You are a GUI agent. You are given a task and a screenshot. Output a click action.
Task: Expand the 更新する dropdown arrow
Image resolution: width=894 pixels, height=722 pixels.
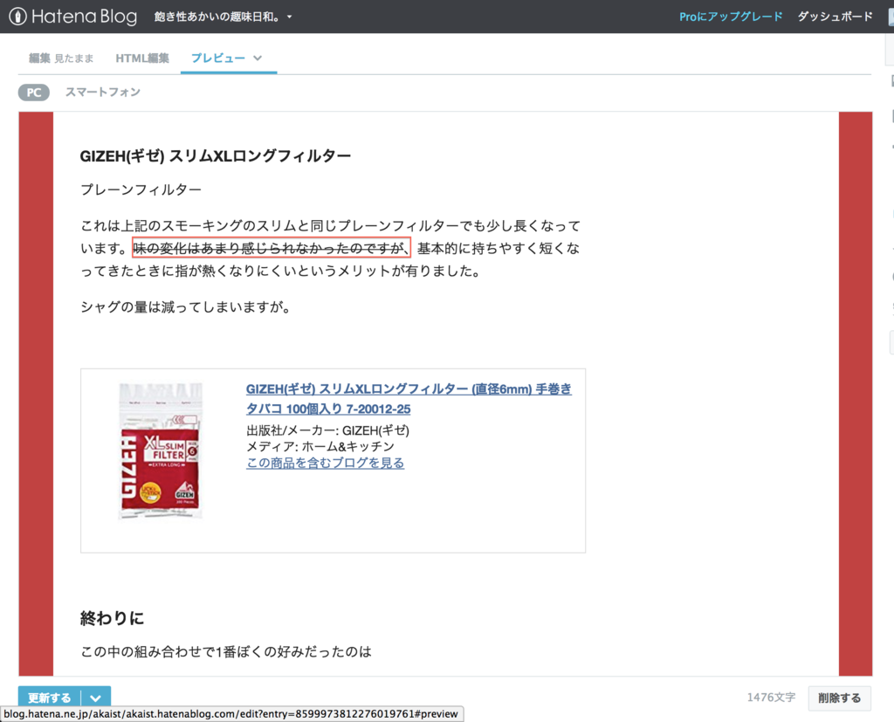coord(96,698)
